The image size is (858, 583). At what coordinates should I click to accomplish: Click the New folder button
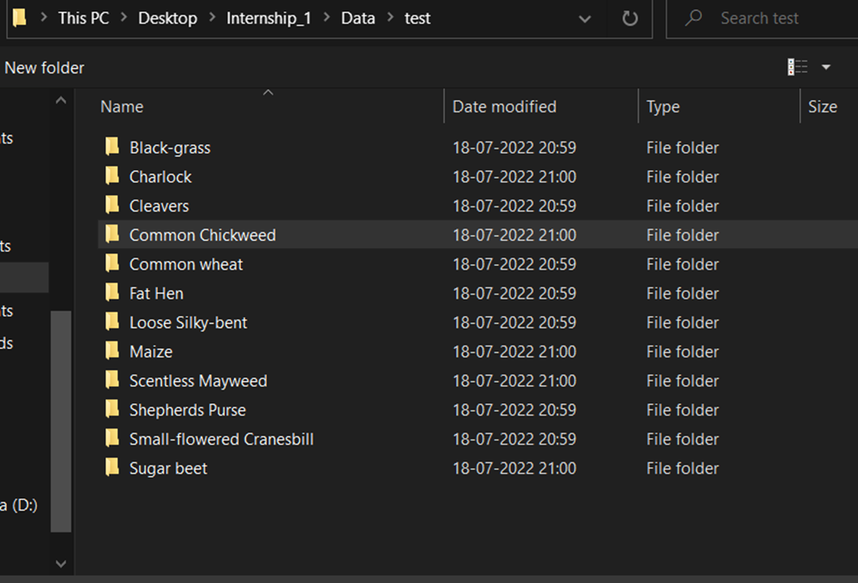pyautogui.click(x=45, y=67)
